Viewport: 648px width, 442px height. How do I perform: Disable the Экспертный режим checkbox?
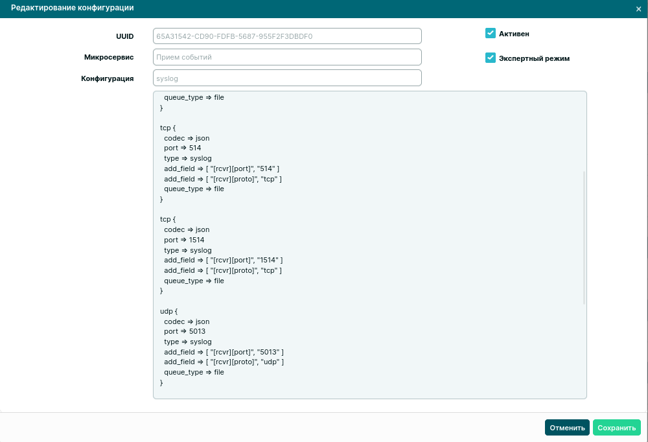[x=491, y=58]
